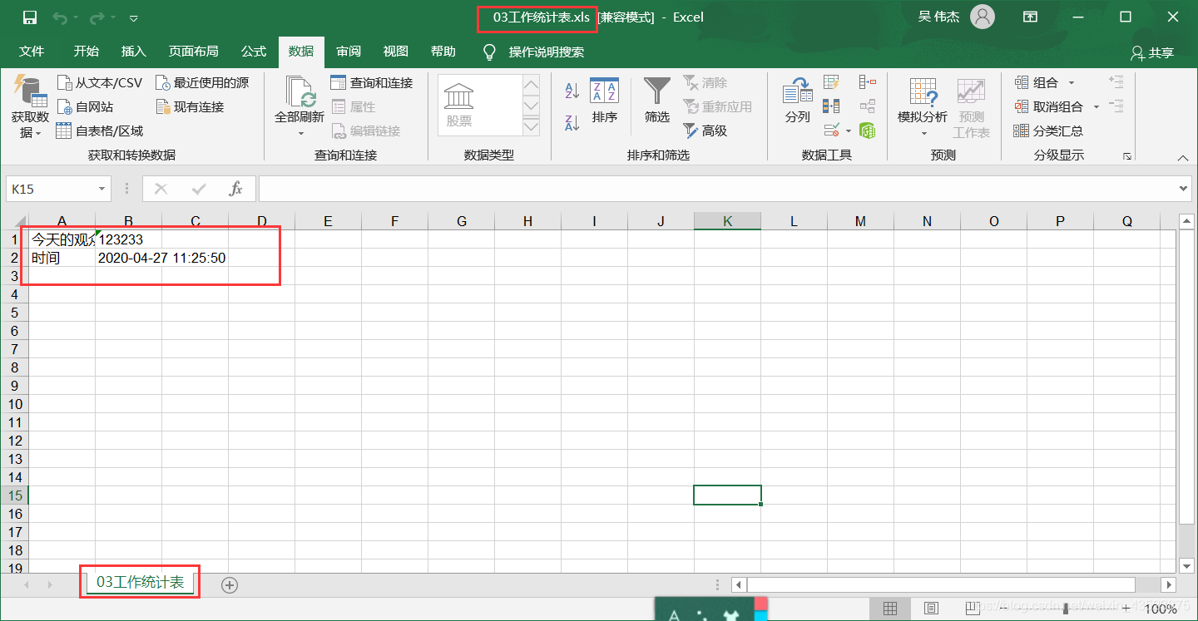This screenshot has height=621, width=1198.
Task: Click 取消组合 ungroup button
Action: tap(1049, 106)
